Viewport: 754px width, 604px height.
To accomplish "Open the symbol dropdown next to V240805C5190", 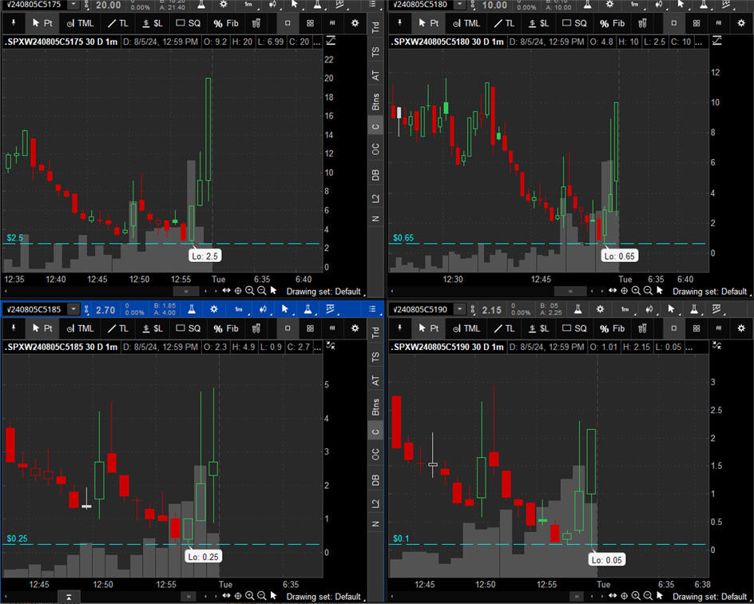I will point(460,309).
